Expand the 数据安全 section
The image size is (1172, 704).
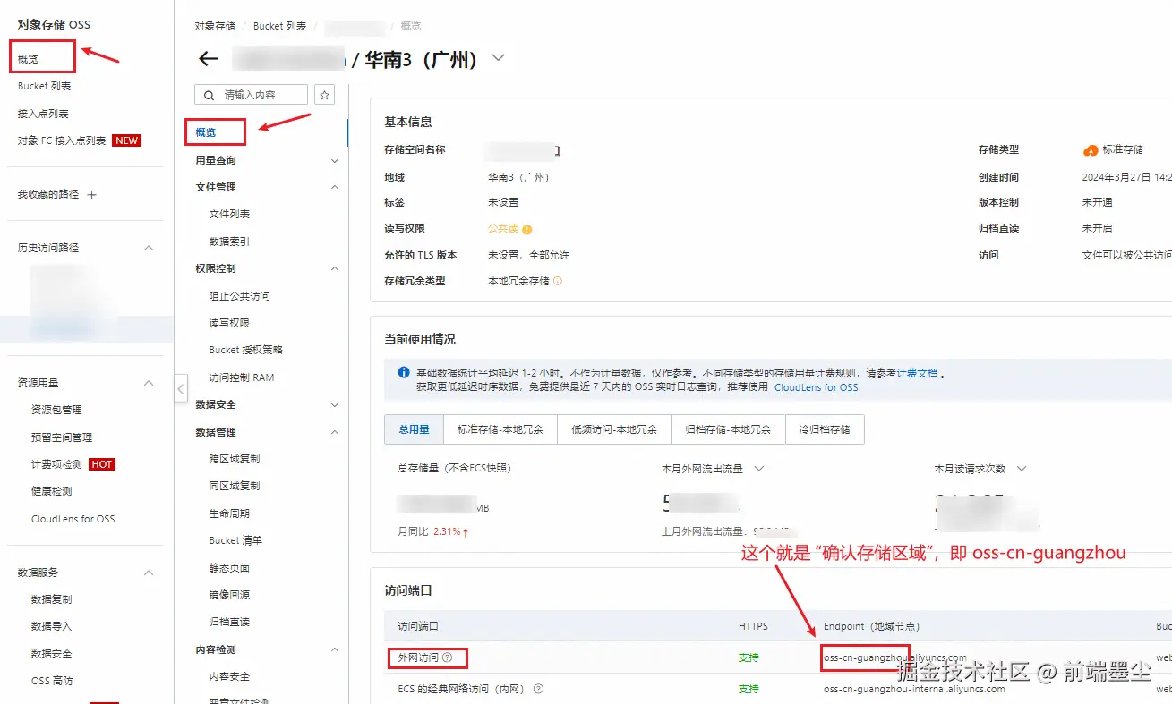pyautogui.click(x=335, y=404)
